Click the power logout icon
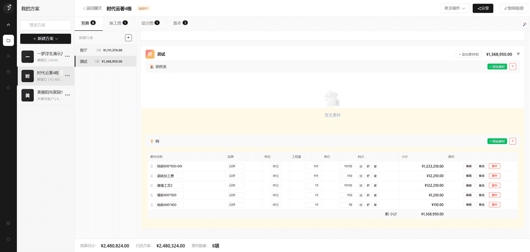Screen dimensions: 530x252 coord(8,239)
